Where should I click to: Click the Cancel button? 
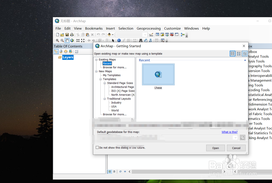point(236,148)
